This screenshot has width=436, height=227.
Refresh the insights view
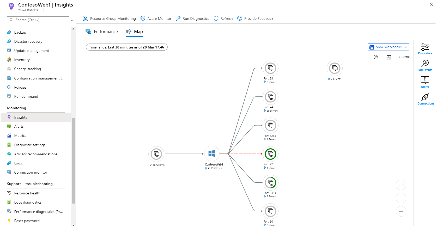223,19
